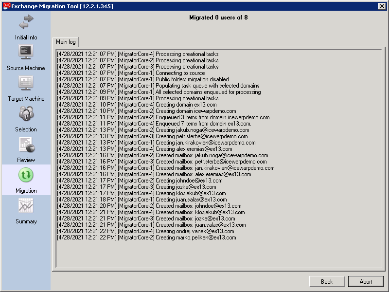Click the app logo in title bar

[6, 6]
